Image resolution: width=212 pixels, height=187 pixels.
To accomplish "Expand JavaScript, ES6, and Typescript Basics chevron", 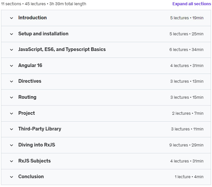I will click(11, 50).
